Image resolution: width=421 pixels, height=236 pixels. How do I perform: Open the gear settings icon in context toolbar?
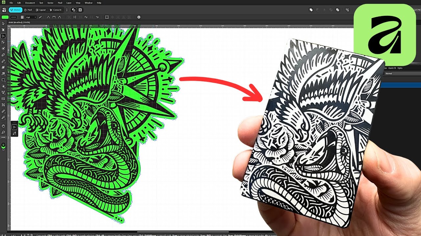139,17
